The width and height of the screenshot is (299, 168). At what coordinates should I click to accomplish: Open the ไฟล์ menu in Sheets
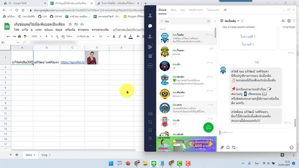point(16,30)
